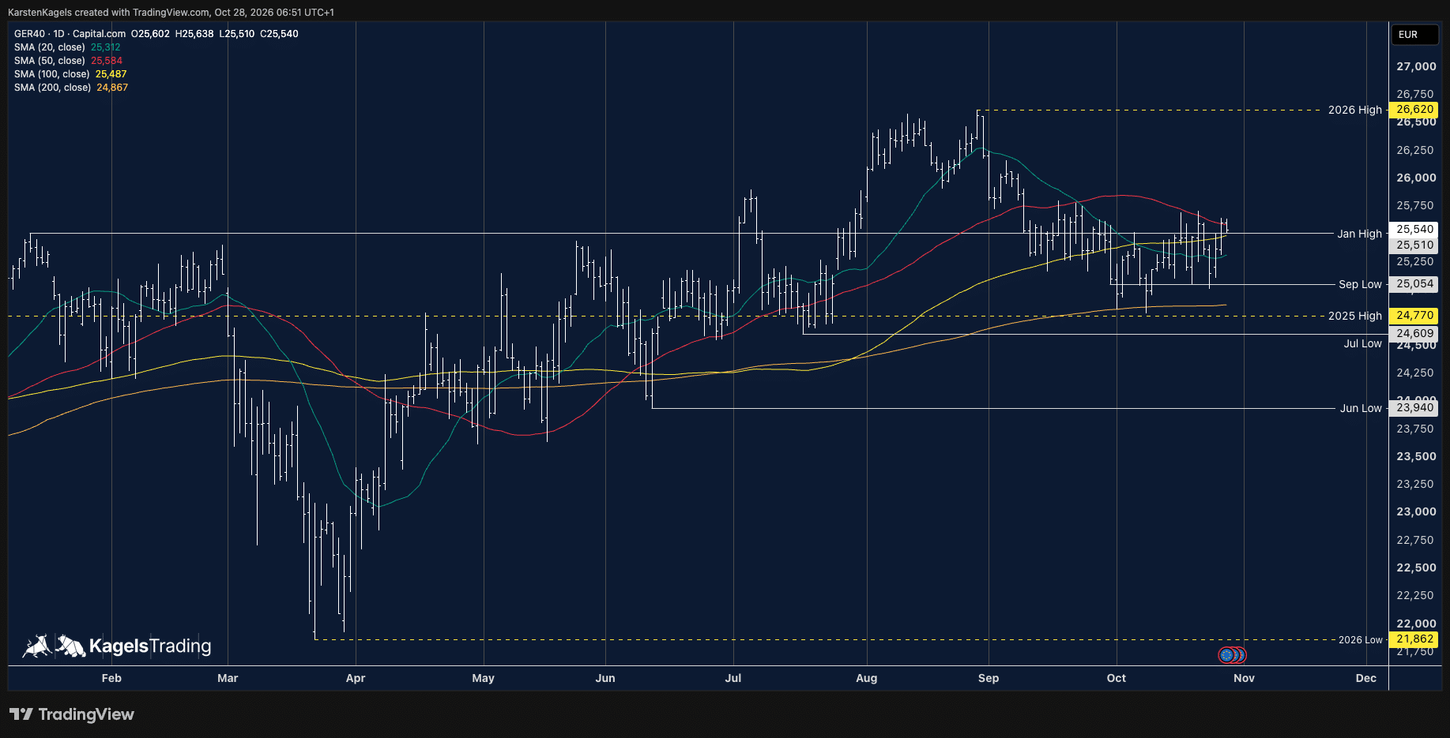Click the 25,510 price tag
Image resolution: width=1450 pixels, height=738 pixels.
[1414, 245]
